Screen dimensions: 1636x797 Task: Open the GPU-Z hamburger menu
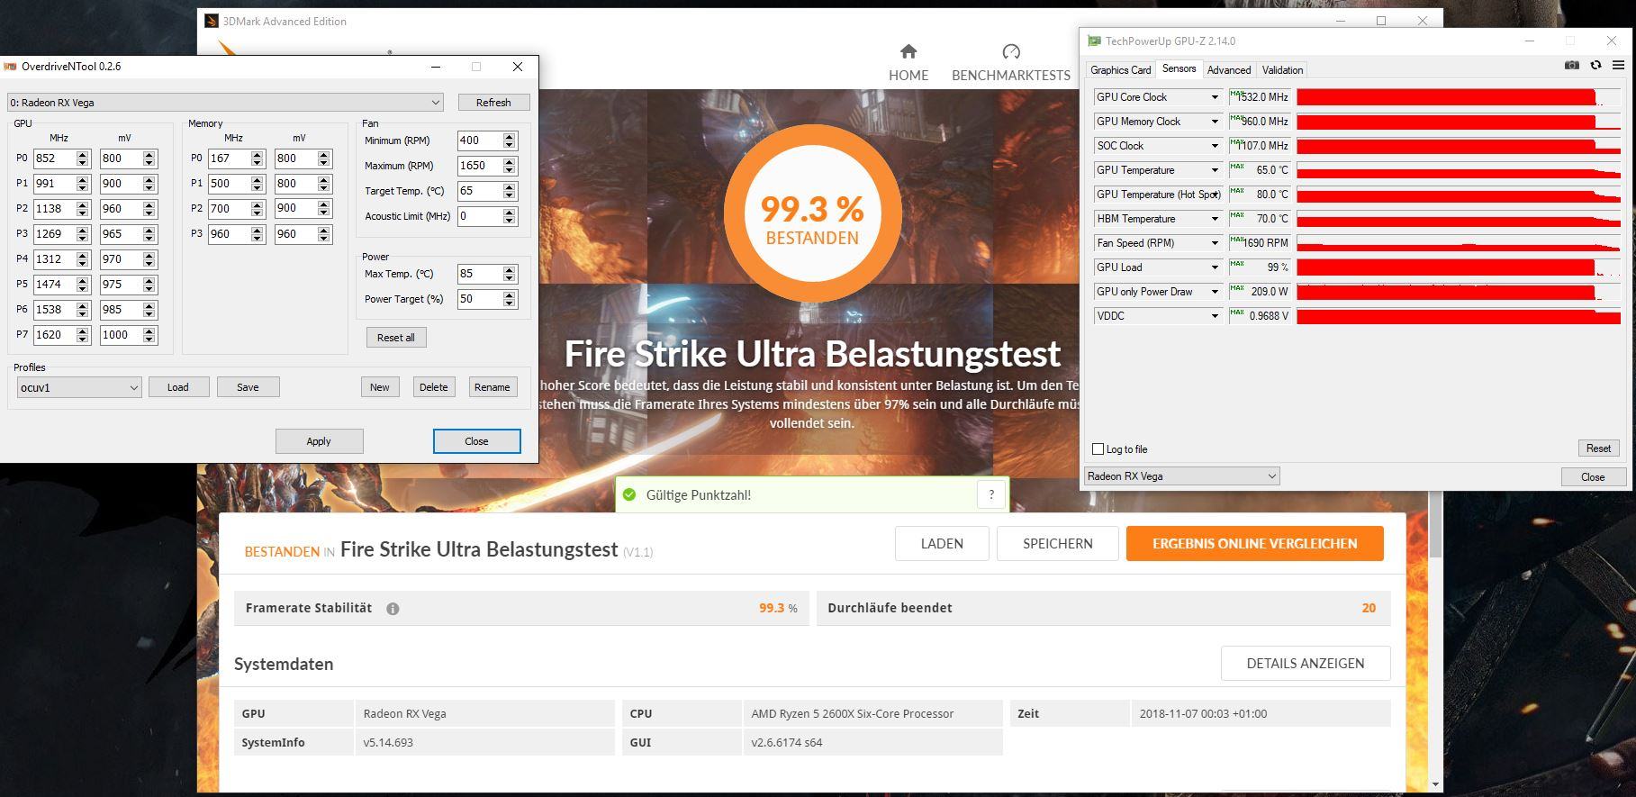point(1618,65)
